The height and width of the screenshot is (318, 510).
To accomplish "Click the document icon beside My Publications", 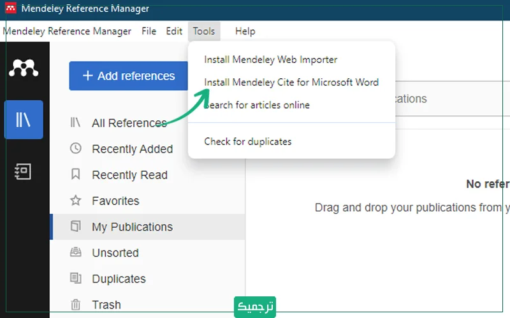I will pyautogui.click(x=75, y=226).
